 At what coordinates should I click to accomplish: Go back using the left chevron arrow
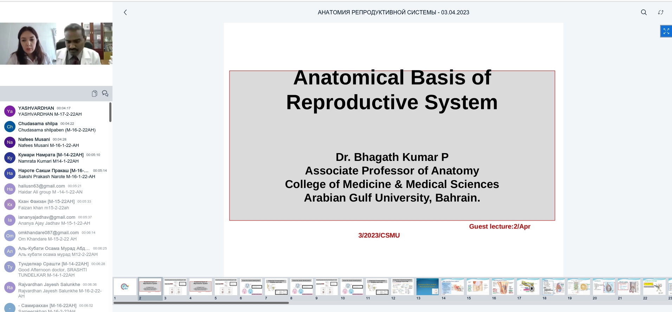point(125,12)
